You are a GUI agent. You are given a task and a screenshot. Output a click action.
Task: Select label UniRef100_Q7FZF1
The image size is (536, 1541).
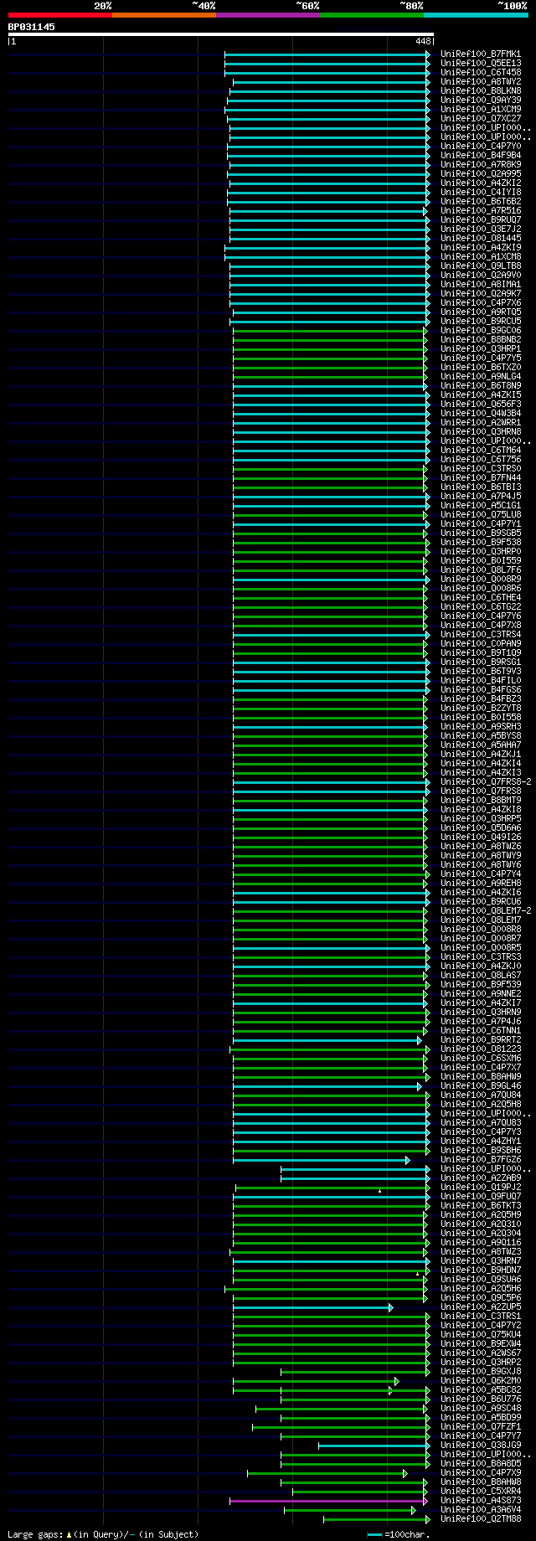481,1426
